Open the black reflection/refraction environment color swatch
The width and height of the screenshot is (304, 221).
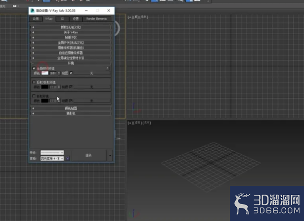click(45, 87)
